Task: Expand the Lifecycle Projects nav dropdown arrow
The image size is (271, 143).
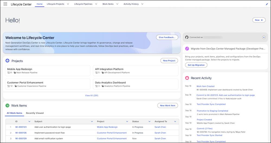Action: click(68, 4)
